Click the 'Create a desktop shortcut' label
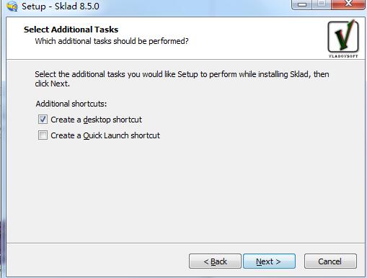Viewport: 367px width, 278px height. 96,120
